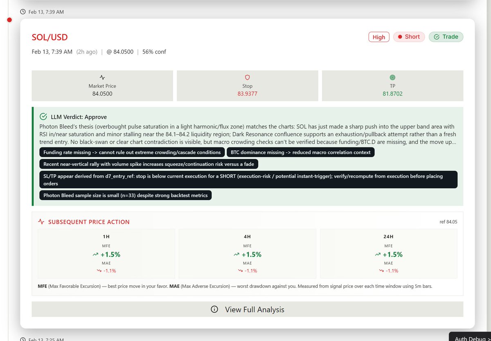Select the 1H price action card header

click(106, 237)
